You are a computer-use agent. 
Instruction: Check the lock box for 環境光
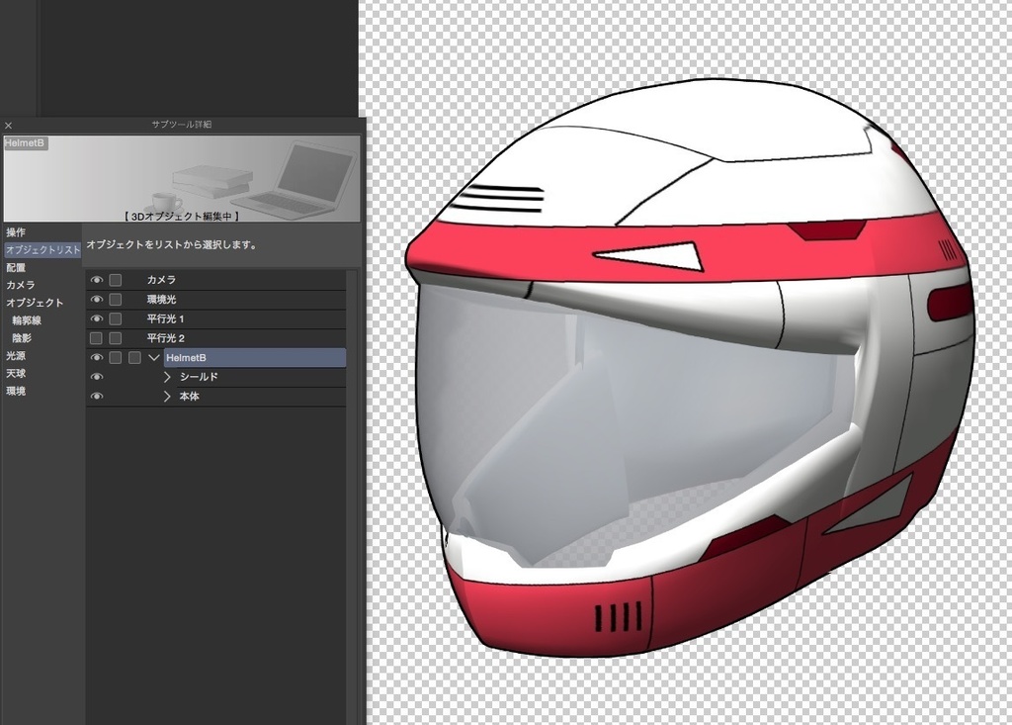(x=115, y=299)
